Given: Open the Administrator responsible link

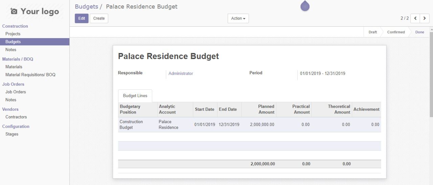Looking at the screenshot, I should point(181,74).
